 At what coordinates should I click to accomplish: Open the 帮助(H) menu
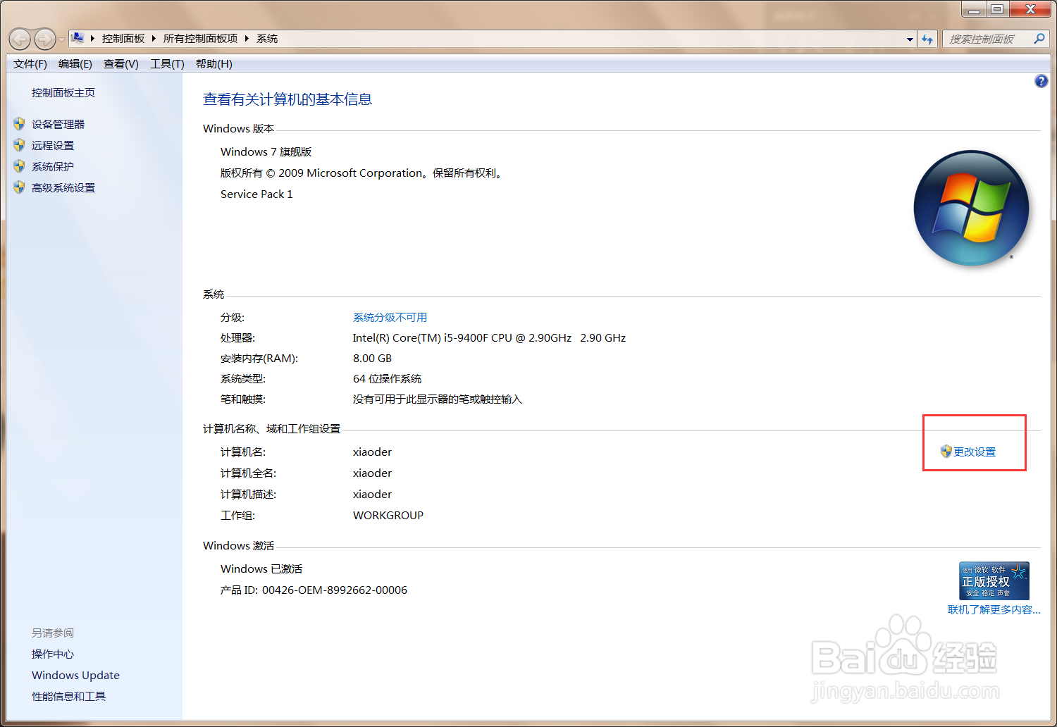click(214, 64)
